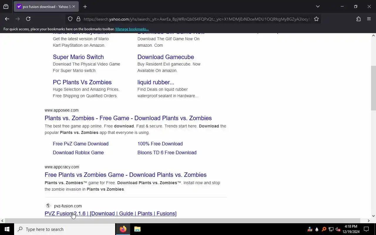The width and height of the screenshot is (376, 235).
Task: Open the Firefox application menu
Action: pyautogui.click(x=369, y=19)
